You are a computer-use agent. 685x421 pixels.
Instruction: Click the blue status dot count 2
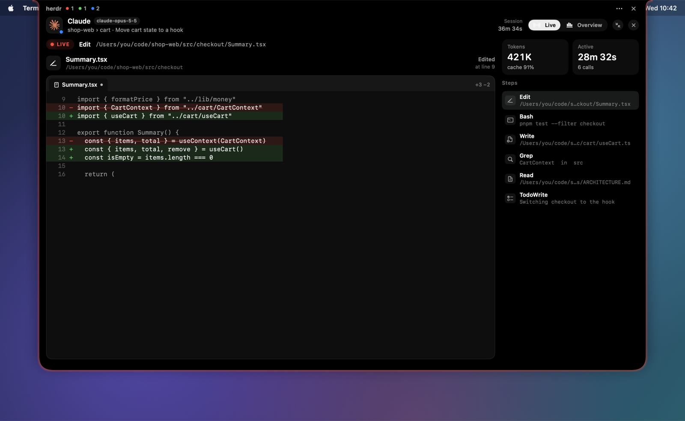[x=95, y=8]
